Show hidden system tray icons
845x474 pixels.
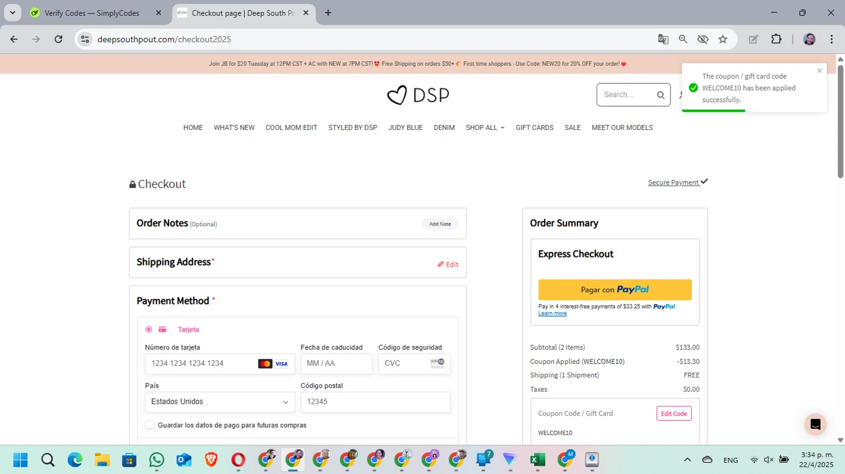point(687,459)
